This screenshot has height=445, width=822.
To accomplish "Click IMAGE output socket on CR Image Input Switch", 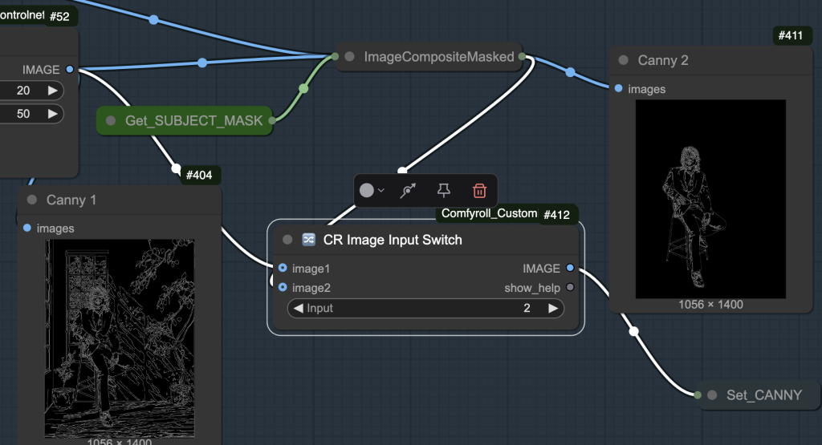I will coord(570,268).
